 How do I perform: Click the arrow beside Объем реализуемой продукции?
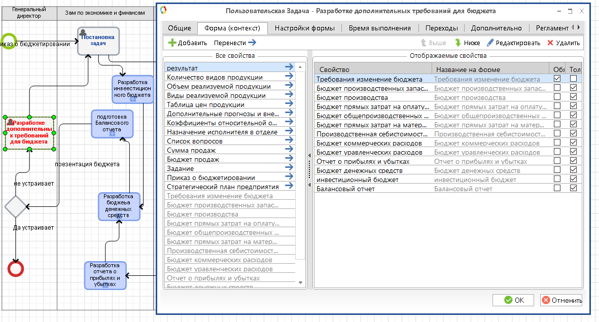click(x=289, y=86)
